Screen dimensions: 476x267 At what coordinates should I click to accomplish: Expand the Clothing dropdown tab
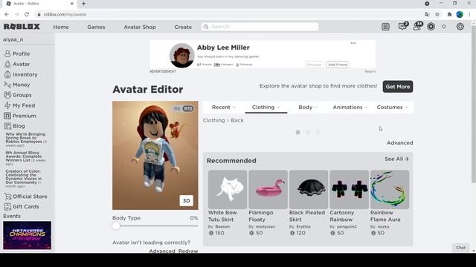266,107
